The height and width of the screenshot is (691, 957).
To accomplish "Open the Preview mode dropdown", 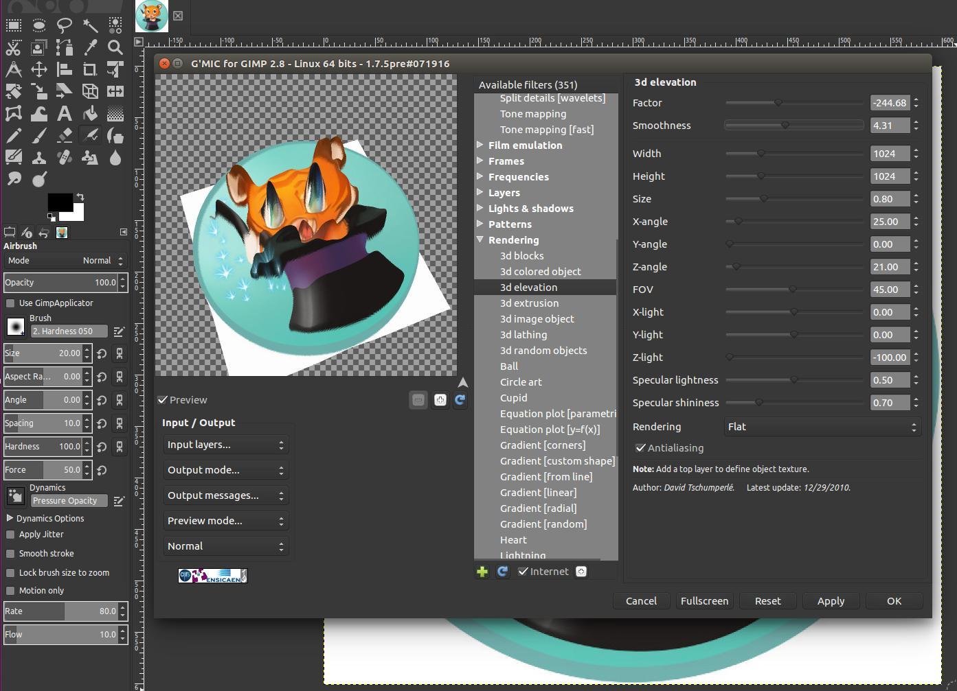I will tap(226, 521).
